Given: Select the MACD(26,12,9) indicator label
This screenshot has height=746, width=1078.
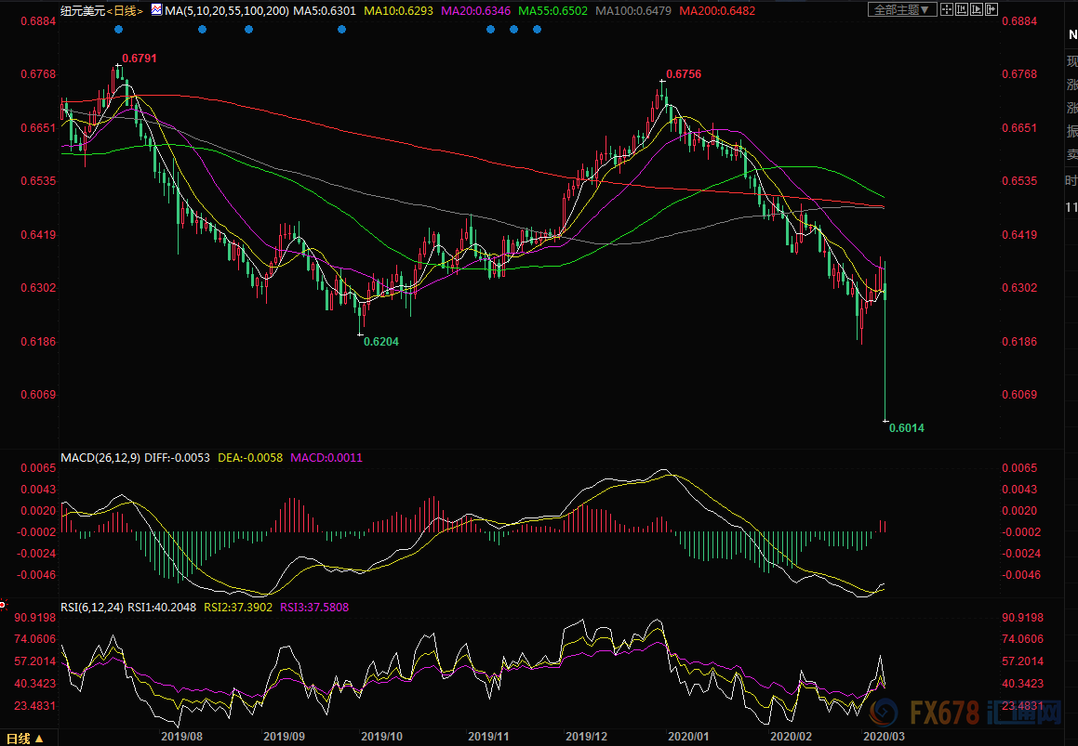Looking at the screenshot, I should [100, 457].
